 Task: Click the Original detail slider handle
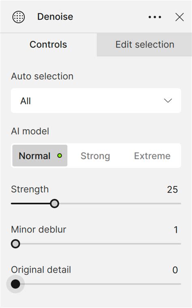point(15,284)
